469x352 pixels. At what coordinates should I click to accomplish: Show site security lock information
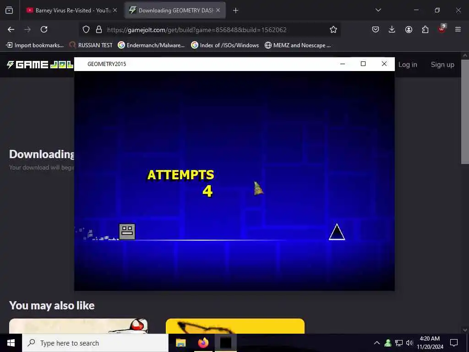coord(99,29)
